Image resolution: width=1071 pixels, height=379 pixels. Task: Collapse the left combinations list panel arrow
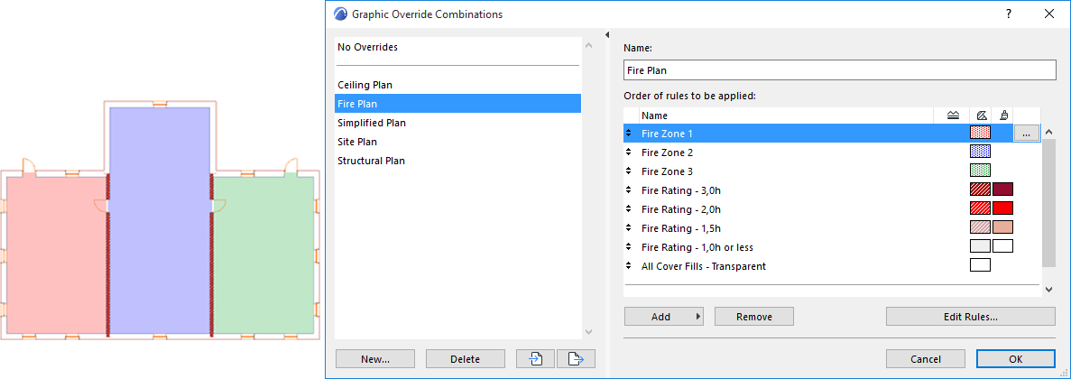607,35
